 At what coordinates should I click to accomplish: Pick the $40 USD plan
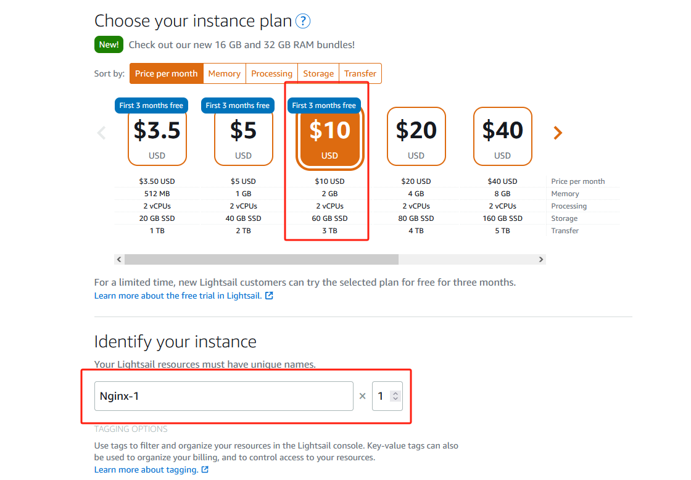click(x=502, y=136)
